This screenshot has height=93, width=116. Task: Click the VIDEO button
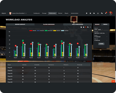(x=101, y=44)
